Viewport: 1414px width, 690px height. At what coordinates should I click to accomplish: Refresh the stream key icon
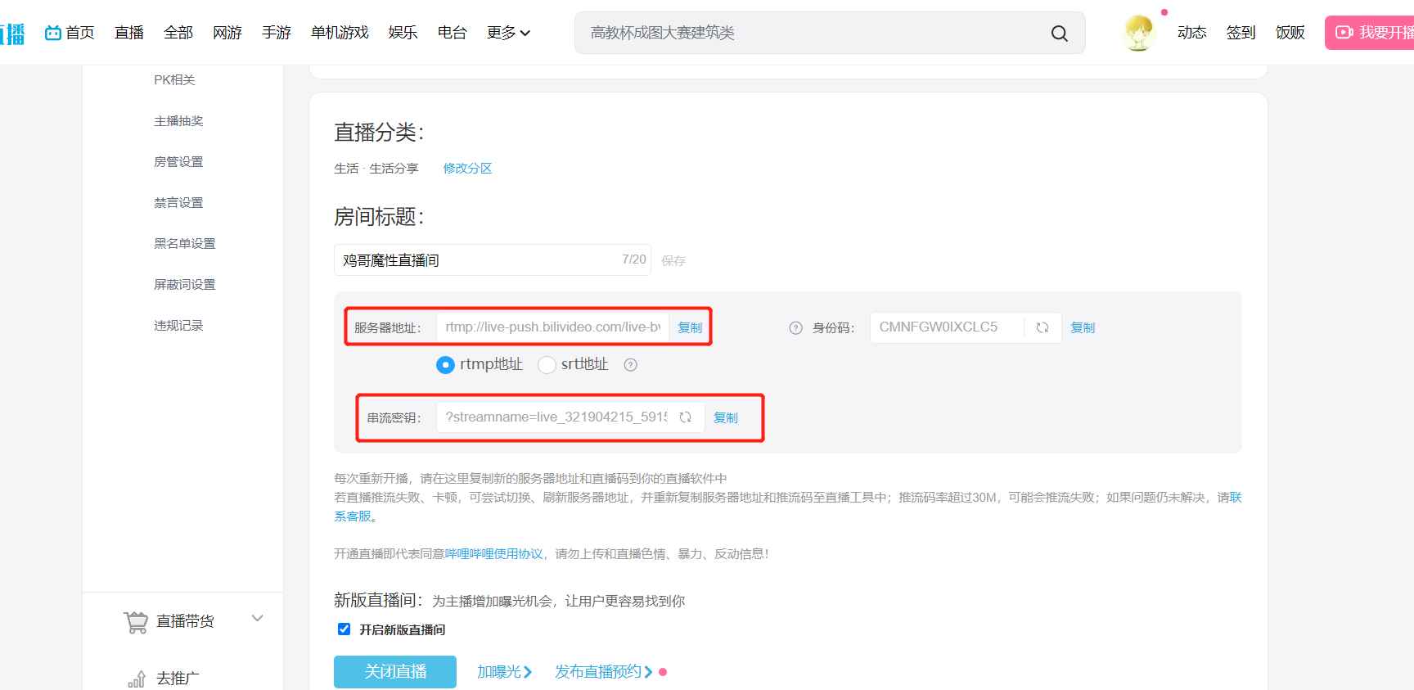(685, 417)
